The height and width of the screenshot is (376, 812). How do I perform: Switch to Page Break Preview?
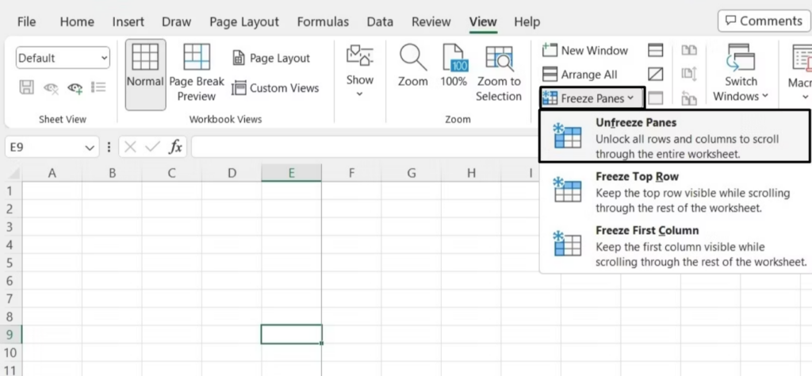[x=197, y=74]
